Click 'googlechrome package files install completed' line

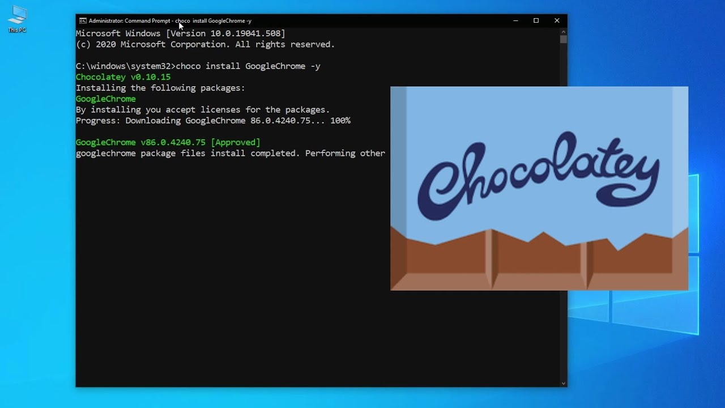(231, 153)
